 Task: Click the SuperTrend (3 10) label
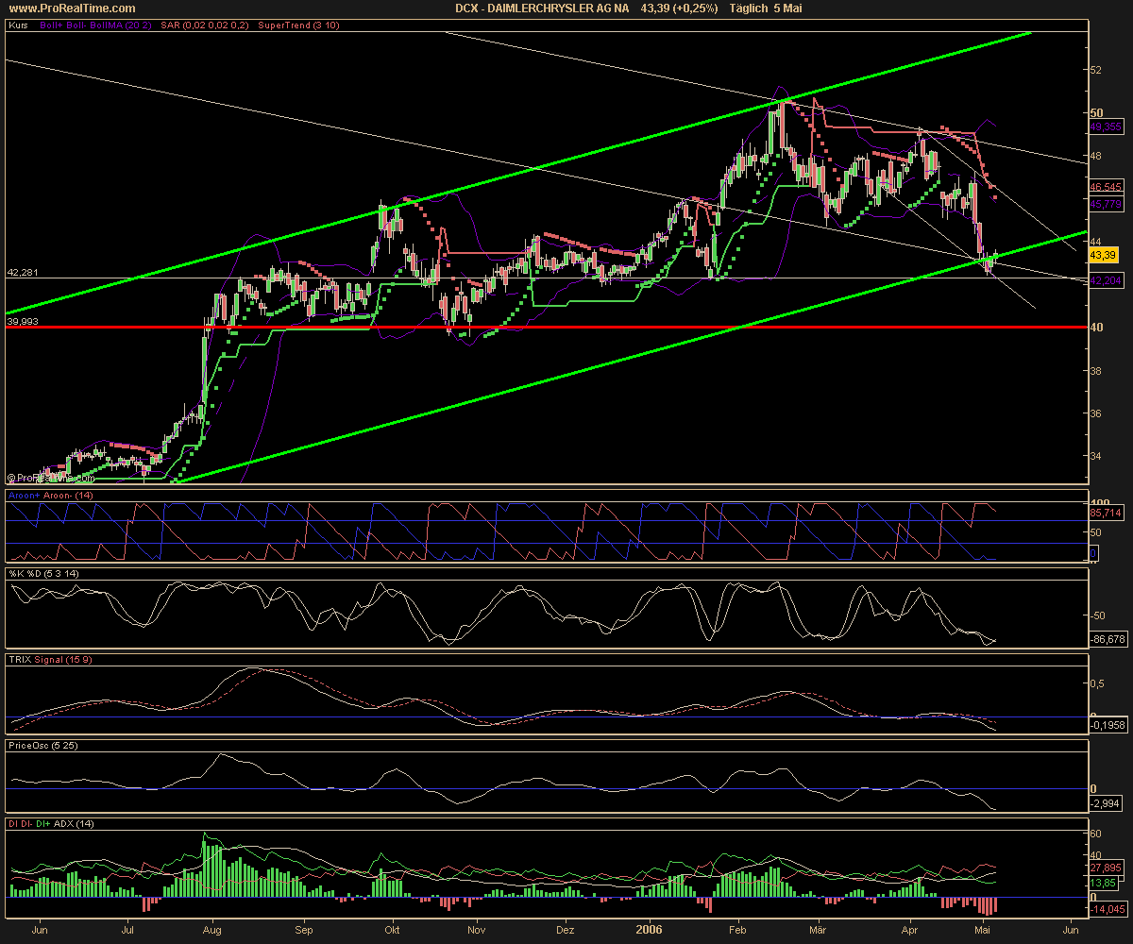[298, 25]
